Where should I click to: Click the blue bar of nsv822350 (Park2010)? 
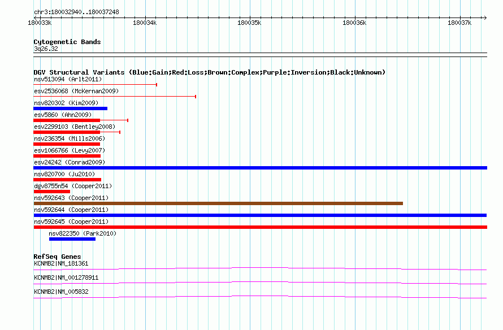[x=72, y=239]
